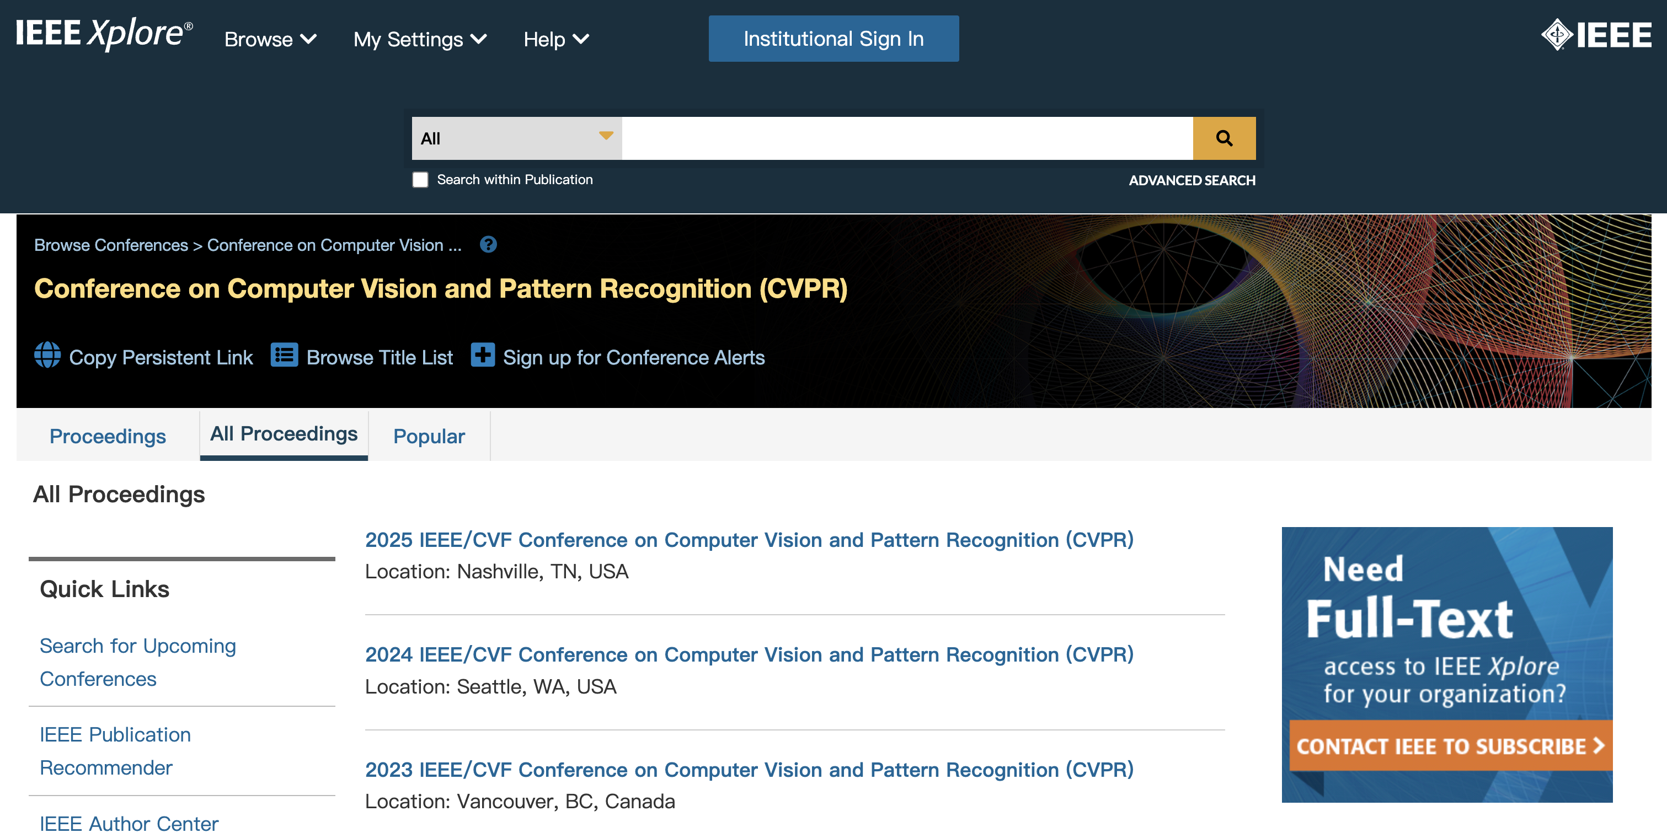Open the 2025 IEEE/CVF CVPR proceedings
1667x838 pixels.
tap(749, 539)
